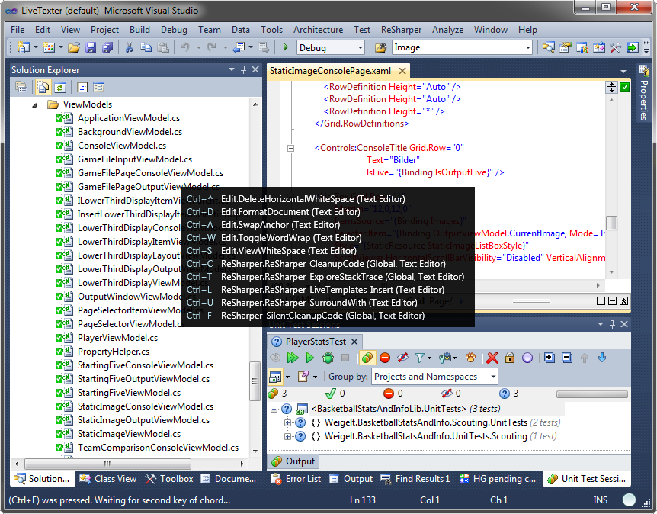This screenshot has width=657, height=514.
Task: Debug unit tests with bug icon
Action: [x=328, y=358]
